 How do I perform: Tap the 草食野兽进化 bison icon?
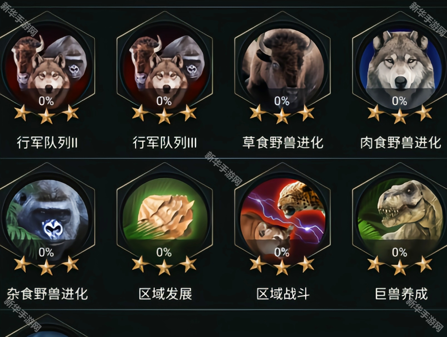pos(282,66)
